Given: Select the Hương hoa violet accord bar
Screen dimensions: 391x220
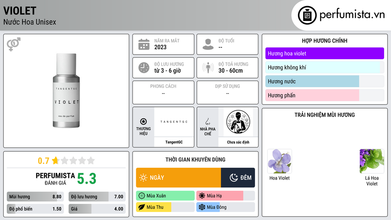Looking at the screenshot, I should [x=325, y=53].
